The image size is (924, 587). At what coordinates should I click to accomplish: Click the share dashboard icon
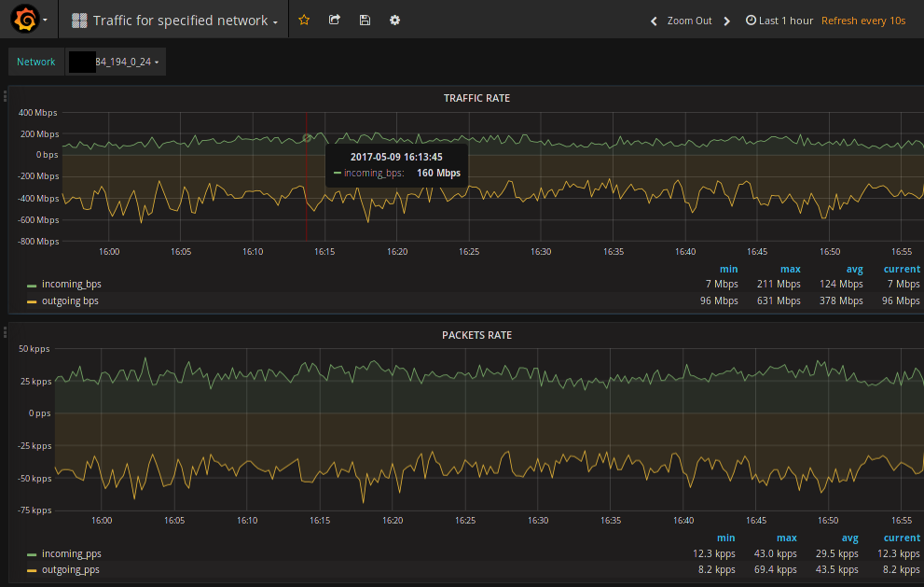point(334,21)
